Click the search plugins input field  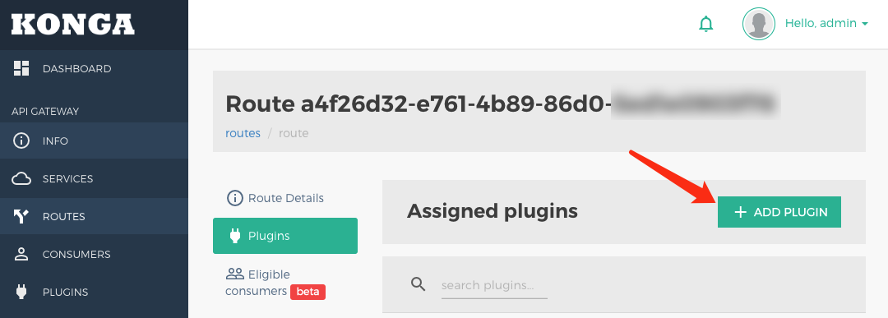tap(494, 285)
